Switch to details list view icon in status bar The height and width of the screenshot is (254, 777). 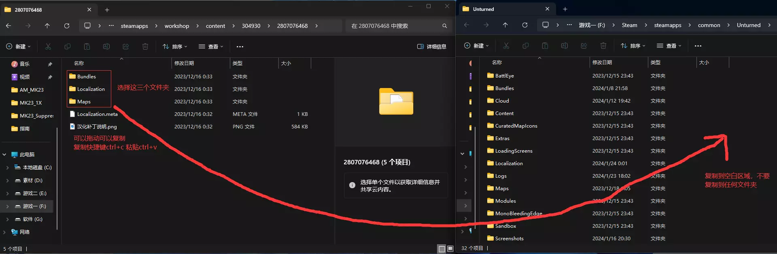pyautogui.click(x=442, y=249)
